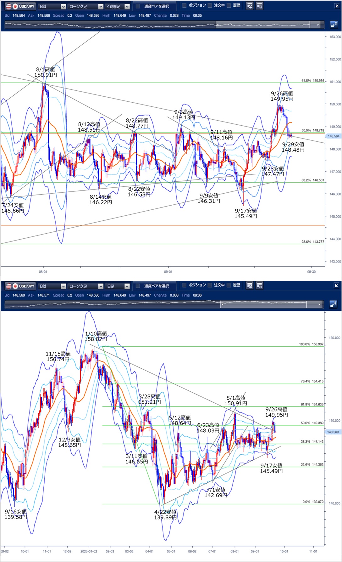Screen dimensions: 342x562
Task: Click the first toolbar icon in the 4時間足 chart
Action: coord(250,6)
